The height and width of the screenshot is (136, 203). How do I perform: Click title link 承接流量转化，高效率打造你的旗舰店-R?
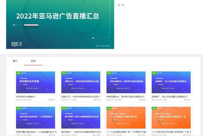[x=126, y=97]
